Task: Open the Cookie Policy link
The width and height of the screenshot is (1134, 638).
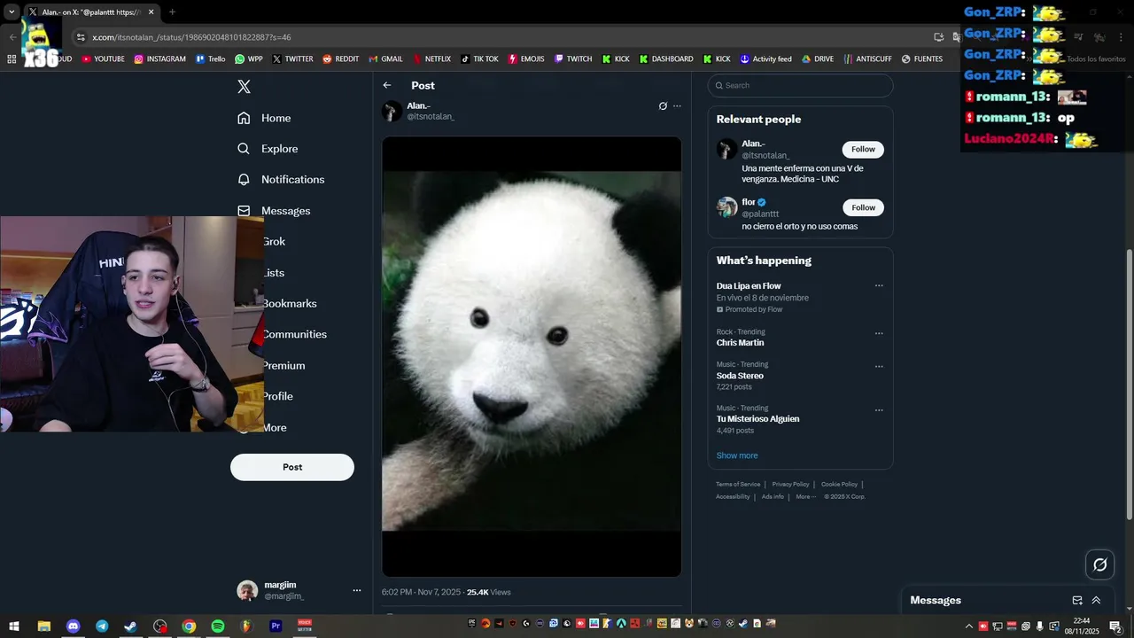Action: pyautogui.click(x=839, y=485)
